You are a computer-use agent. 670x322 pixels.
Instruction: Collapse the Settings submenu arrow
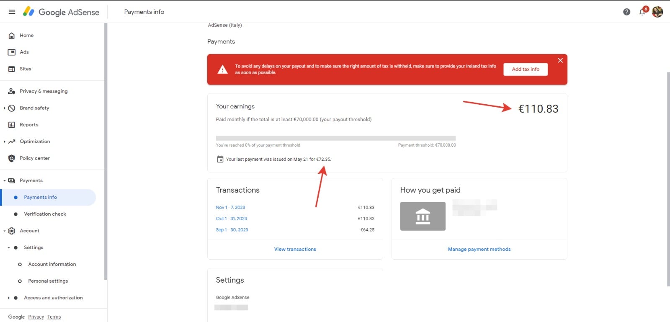[x=9, y=247]
